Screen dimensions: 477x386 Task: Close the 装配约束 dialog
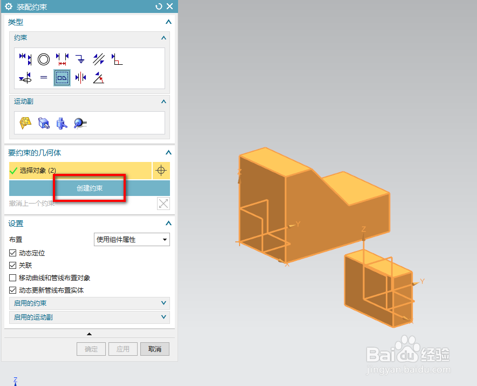pyautogui.click(x=170, y=6)
